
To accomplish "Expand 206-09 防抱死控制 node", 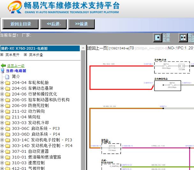I will click(2, 105).
